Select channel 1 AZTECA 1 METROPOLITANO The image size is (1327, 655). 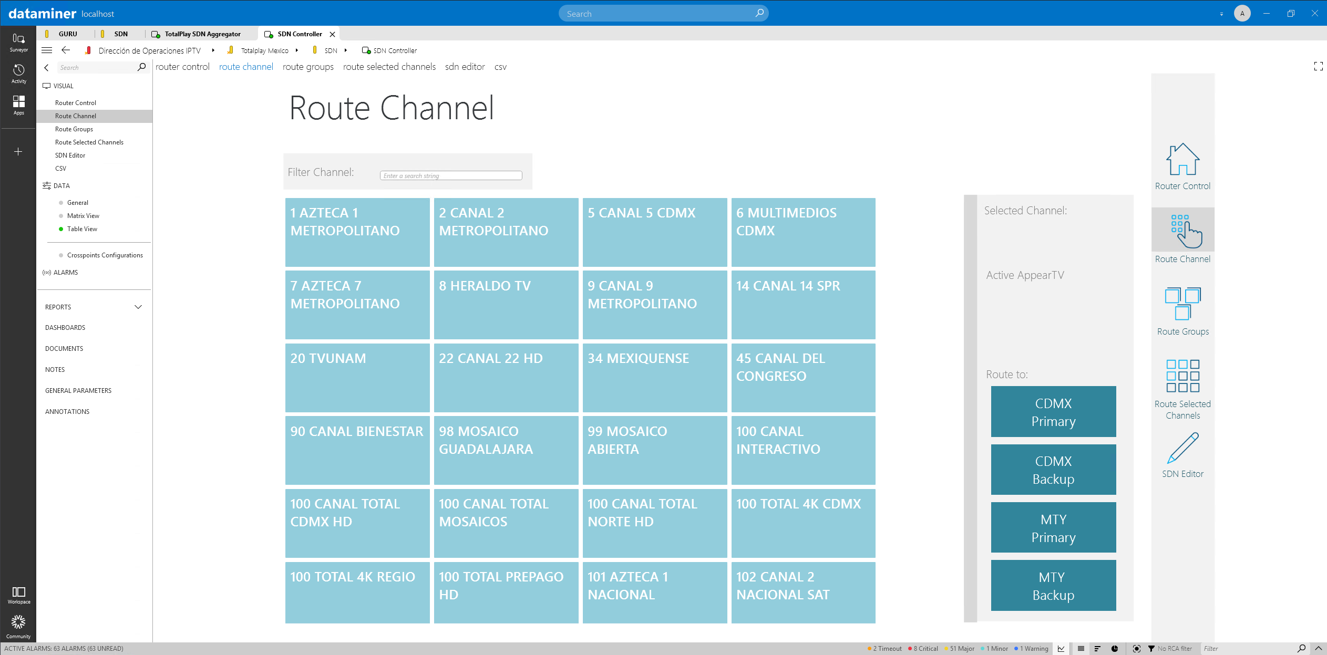click(357, 232)
